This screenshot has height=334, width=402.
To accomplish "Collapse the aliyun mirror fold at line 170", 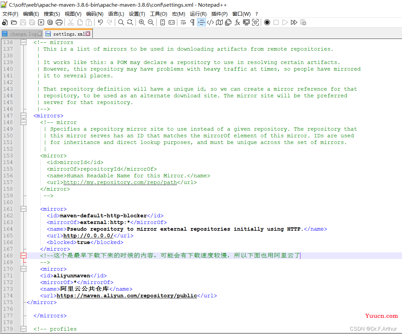I will pyautogui.click(x=23, y=269).
